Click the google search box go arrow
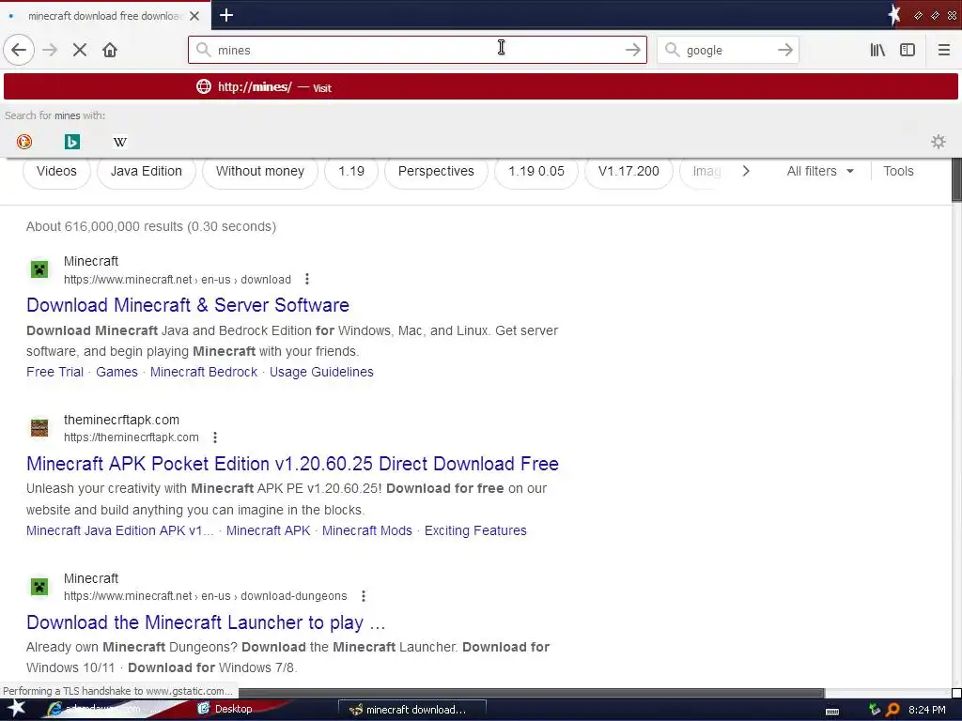This screenshot has width=962, height=721. coord(785,51)
